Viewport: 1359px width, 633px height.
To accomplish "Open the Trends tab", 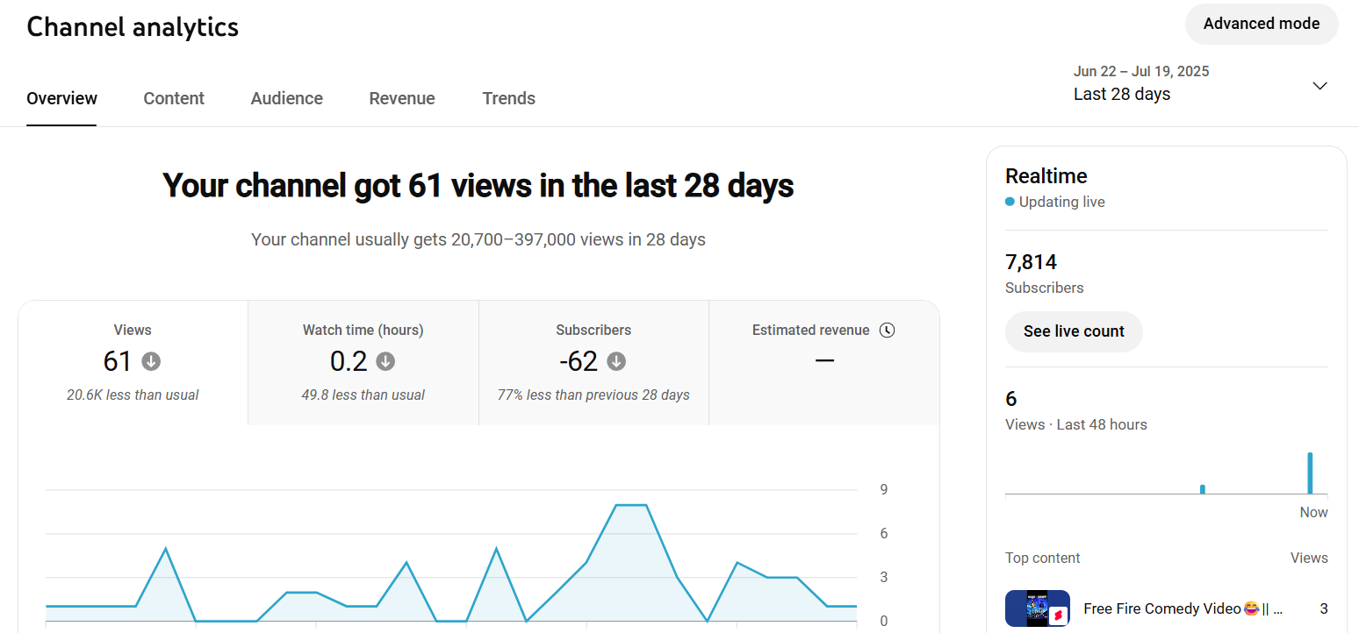I will click(509, 98).
